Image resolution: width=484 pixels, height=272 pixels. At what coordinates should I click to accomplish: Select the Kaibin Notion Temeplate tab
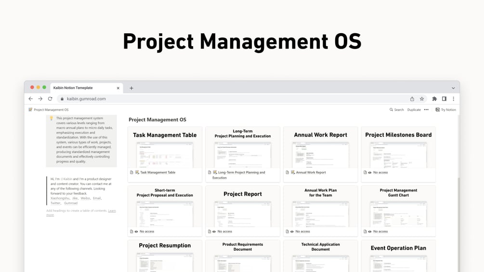86,88
